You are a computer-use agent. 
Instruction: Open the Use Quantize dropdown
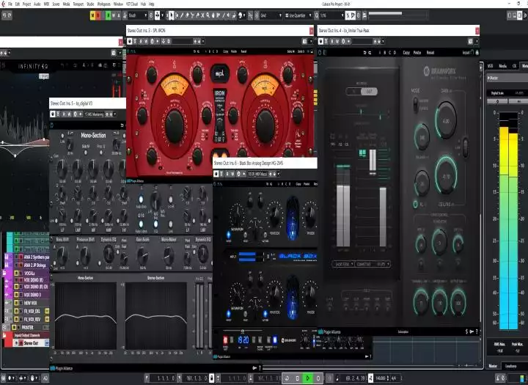pos(298,15)
